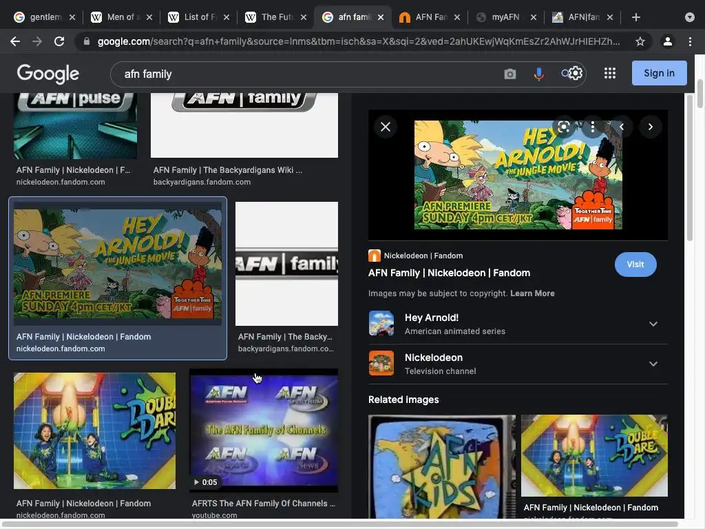Viewport: 705px width, 529px height.
Task: Expand the Hey Arnold! info row
Action: [518, 324]
